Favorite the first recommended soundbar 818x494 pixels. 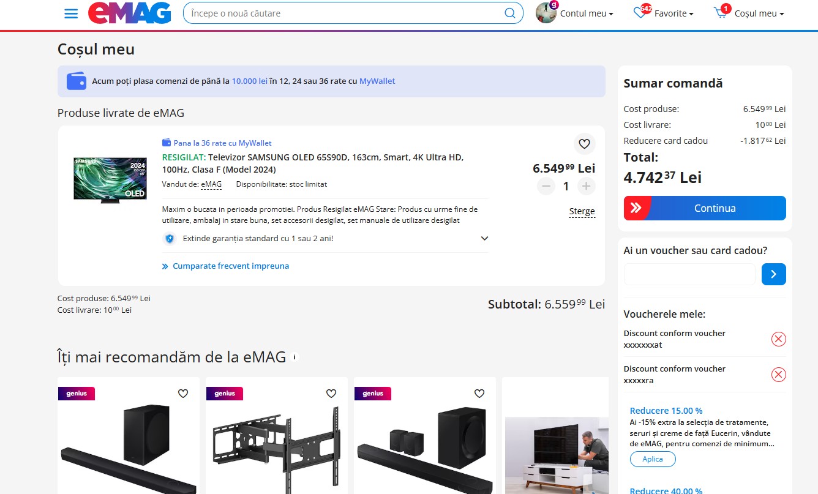[x=183, y=394]
